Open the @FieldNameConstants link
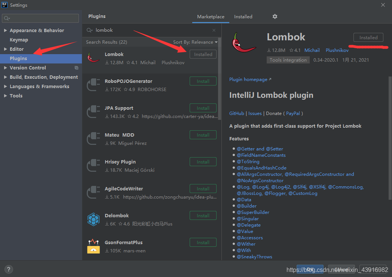 (x=261, y=155)
